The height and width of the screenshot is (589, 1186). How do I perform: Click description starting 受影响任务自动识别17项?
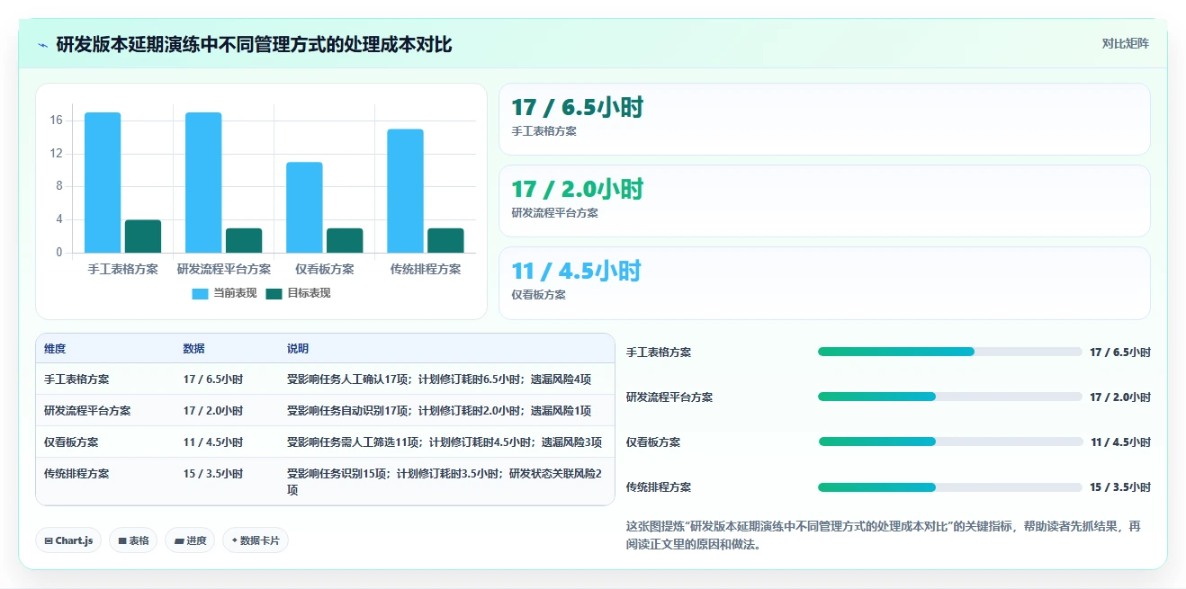(x=439, y=411)
